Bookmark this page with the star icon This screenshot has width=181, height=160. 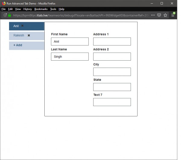pos(165,15)
